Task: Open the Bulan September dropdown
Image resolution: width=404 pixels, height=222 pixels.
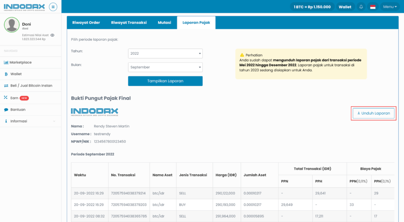Action: pyautogui.click(x=165, y=67)
